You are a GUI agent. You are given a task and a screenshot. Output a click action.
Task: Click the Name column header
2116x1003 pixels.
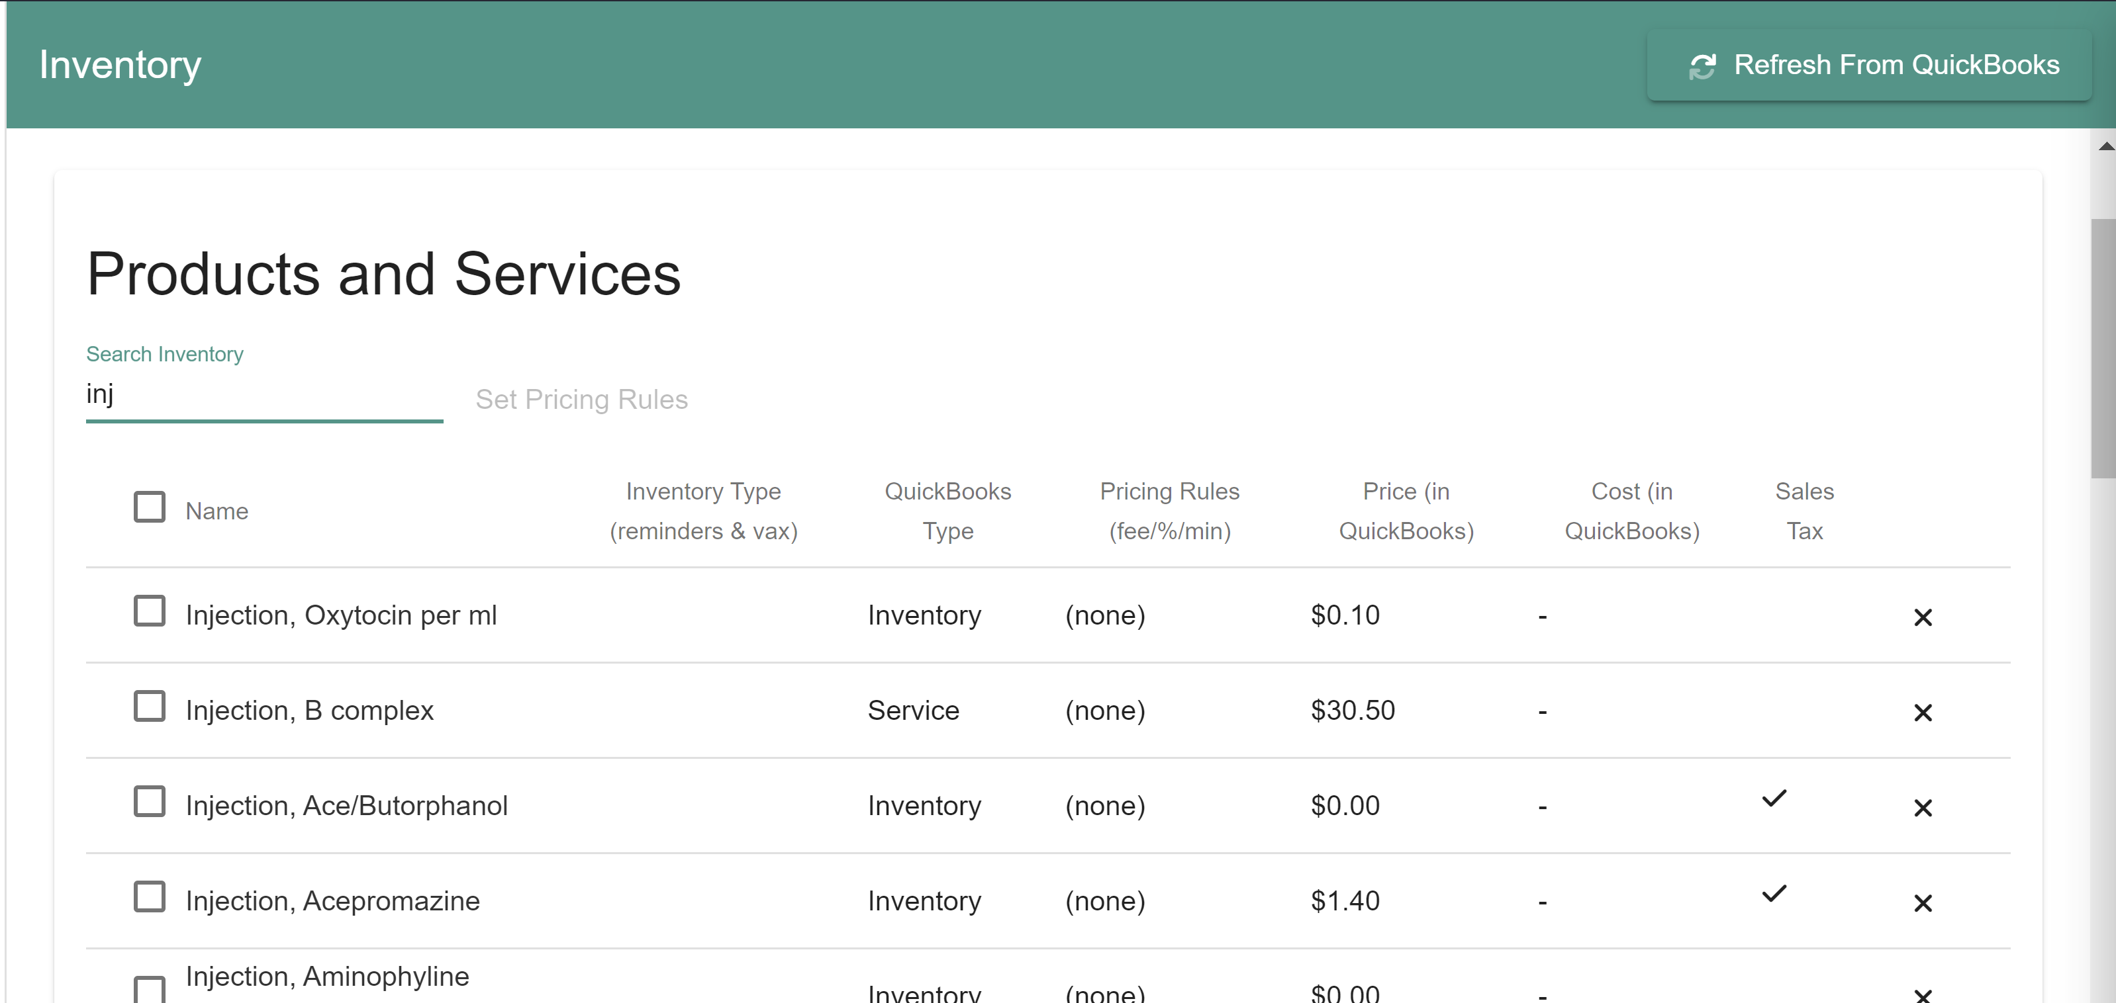tap(217, 511)
